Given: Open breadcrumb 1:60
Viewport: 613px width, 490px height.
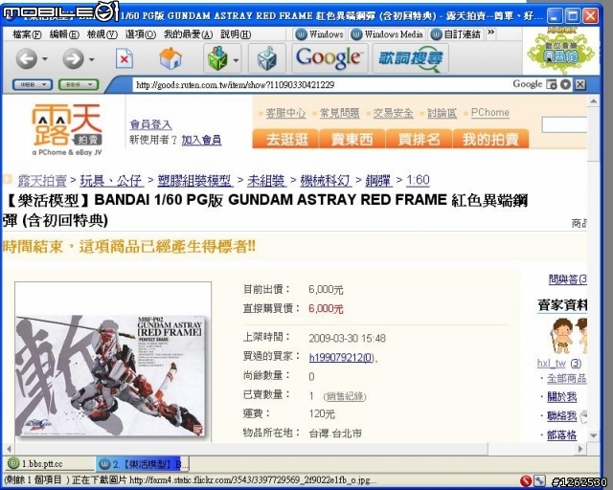Looking at the screenshot, I should [x=418, y=180].
